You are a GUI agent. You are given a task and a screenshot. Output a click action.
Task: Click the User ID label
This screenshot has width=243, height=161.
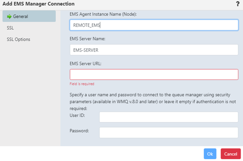tap(77, 115)
